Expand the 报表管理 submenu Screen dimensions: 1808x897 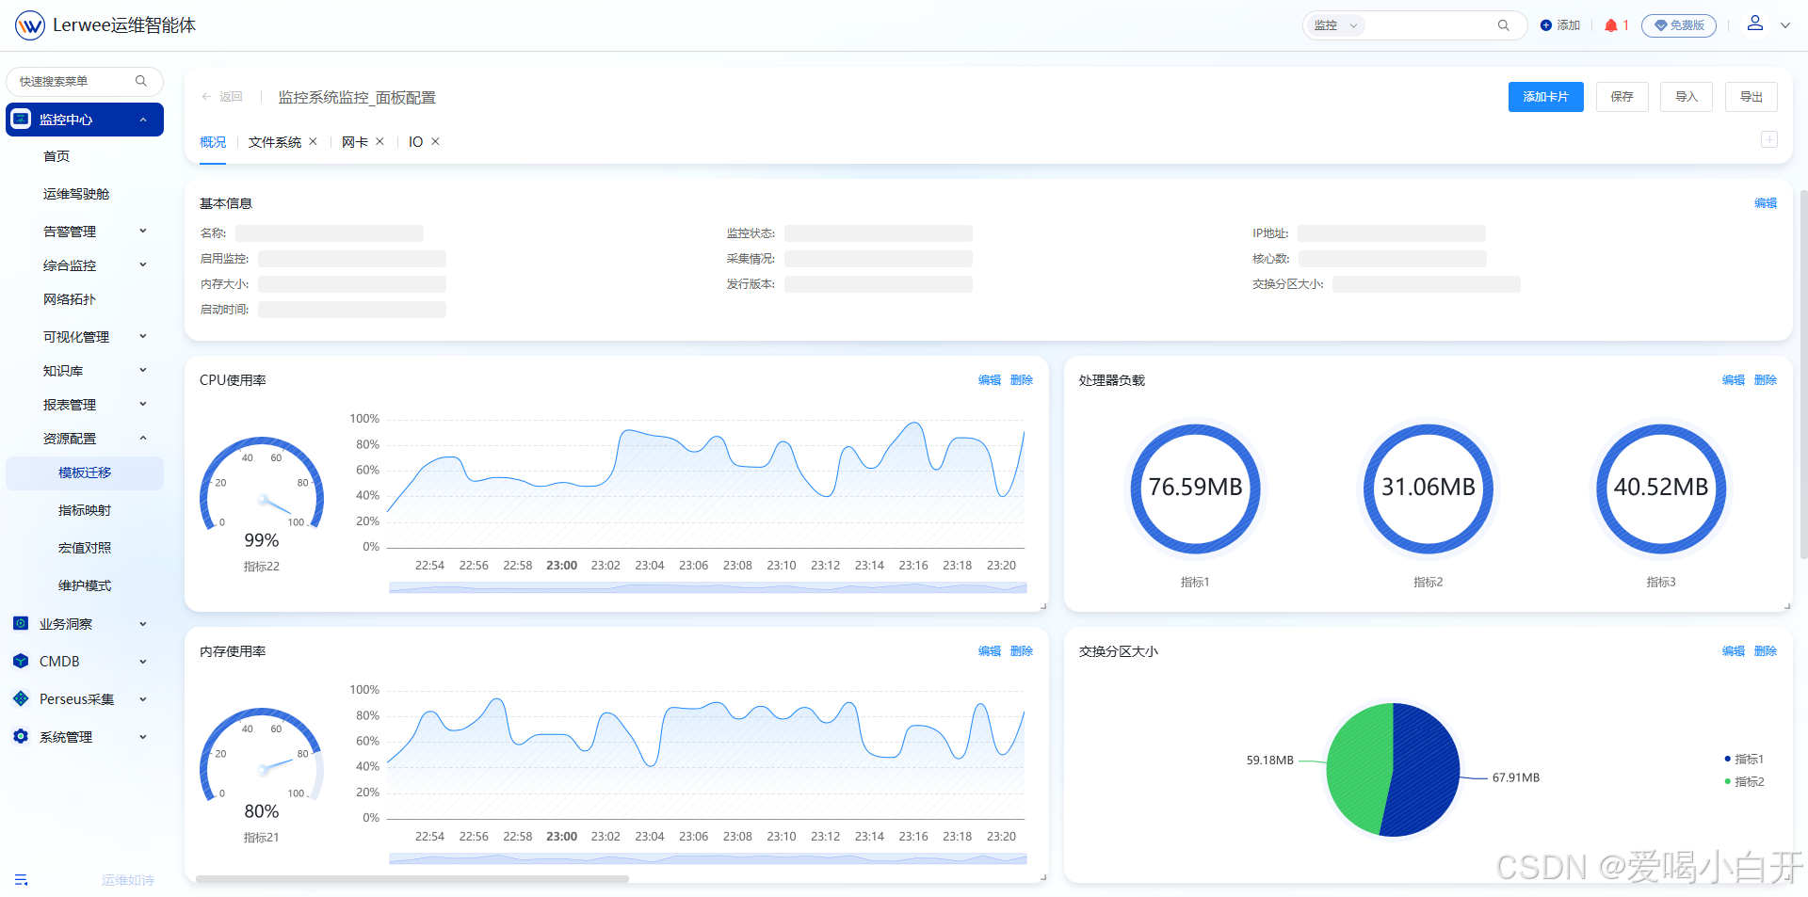(x=143, y=404)
